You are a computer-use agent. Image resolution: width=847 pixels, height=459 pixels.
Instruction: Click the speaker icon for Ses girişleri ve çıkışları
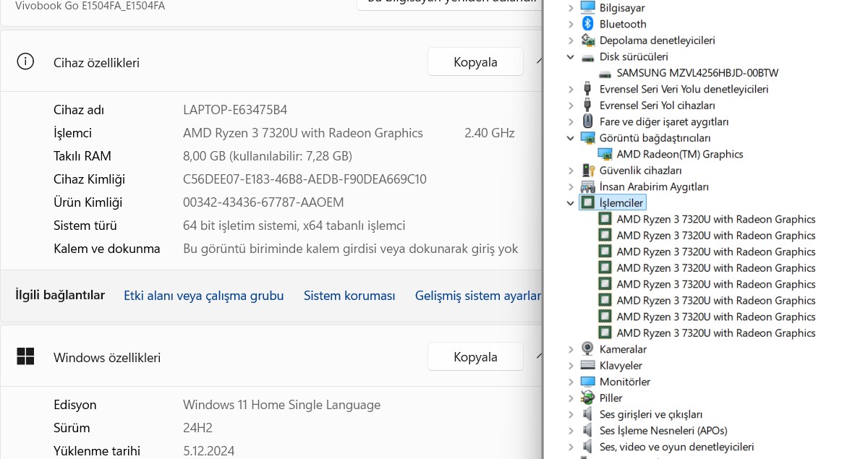click(588, 413)
